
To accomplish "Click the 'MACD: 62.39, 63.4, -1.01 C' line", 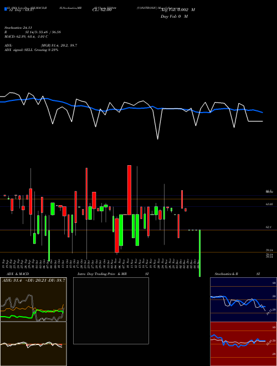I will [26, 37].
